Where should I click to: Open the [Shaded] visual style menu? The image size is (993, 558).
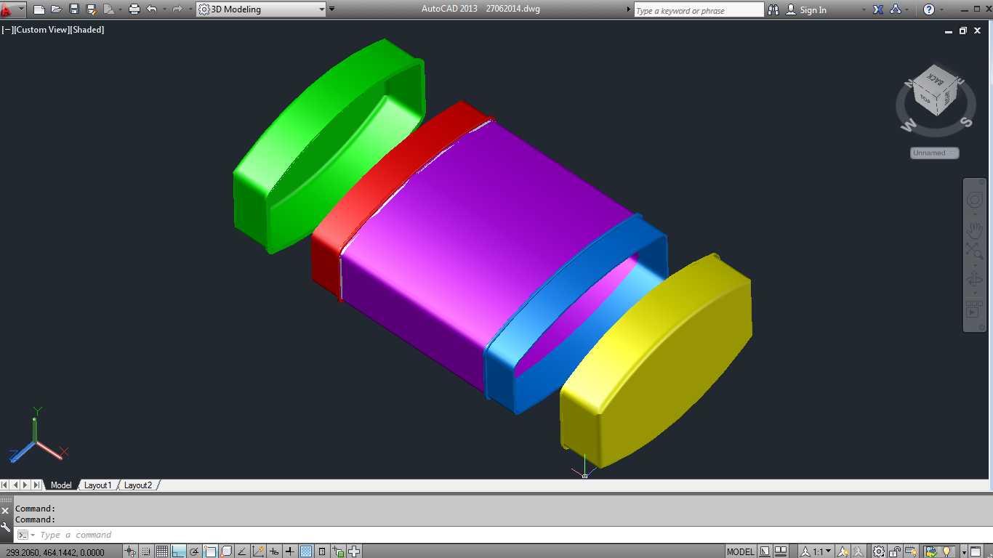87,30
